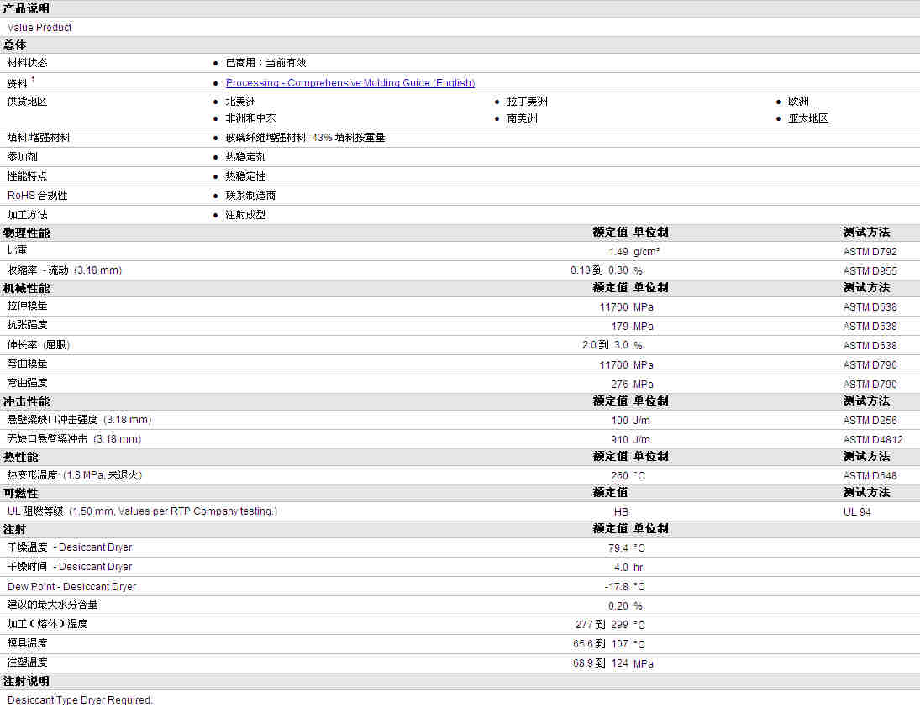Click the 拉丁美洲 supply region entry

[527, 102]
